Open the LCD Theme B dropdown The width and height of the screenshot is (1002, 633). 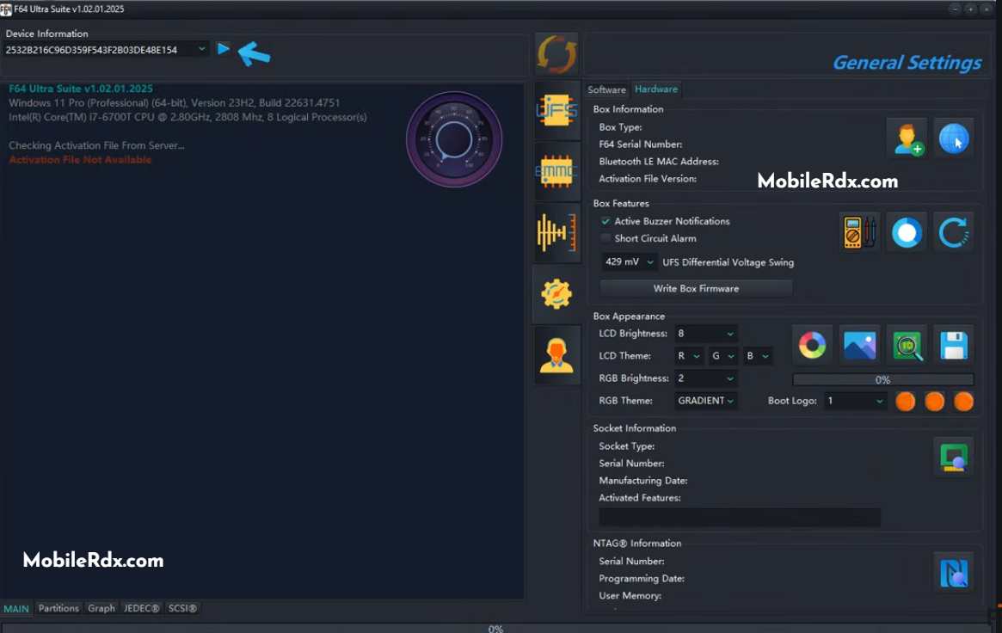pyautogui.click(x=758, y=356)
